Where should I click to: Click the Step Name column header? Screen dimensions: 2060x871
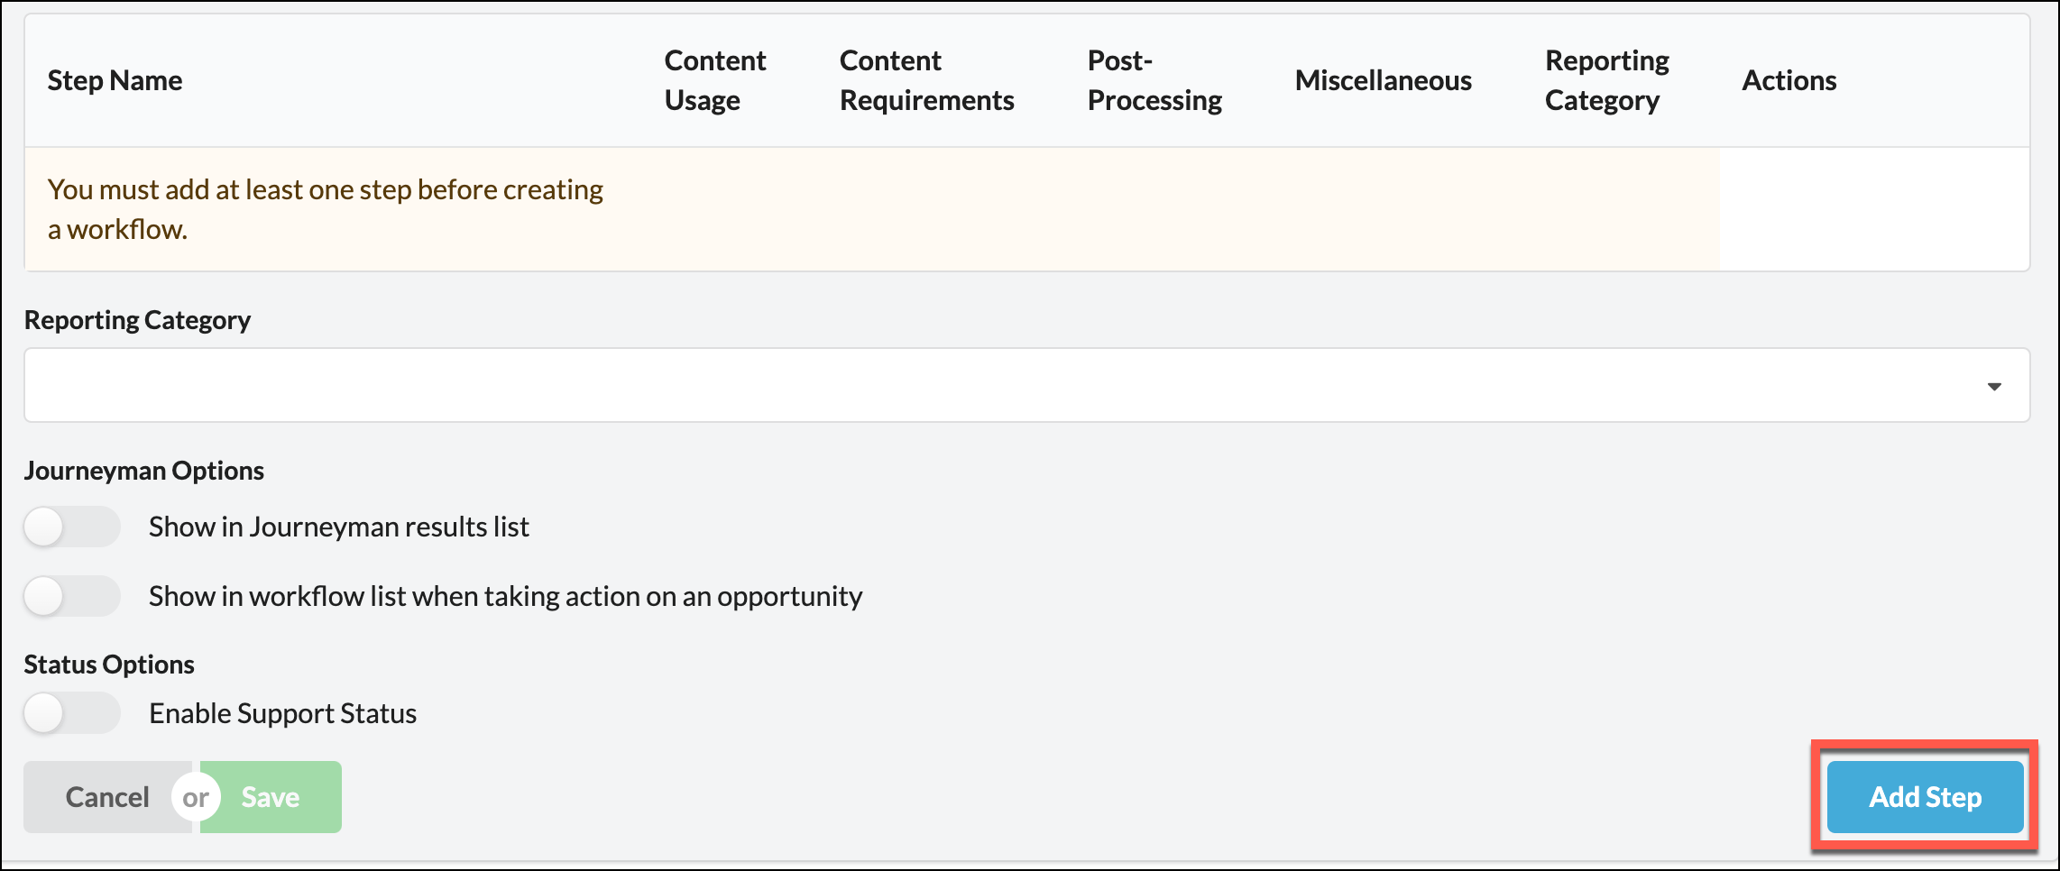pyautogui.click(x=115, y=80)
